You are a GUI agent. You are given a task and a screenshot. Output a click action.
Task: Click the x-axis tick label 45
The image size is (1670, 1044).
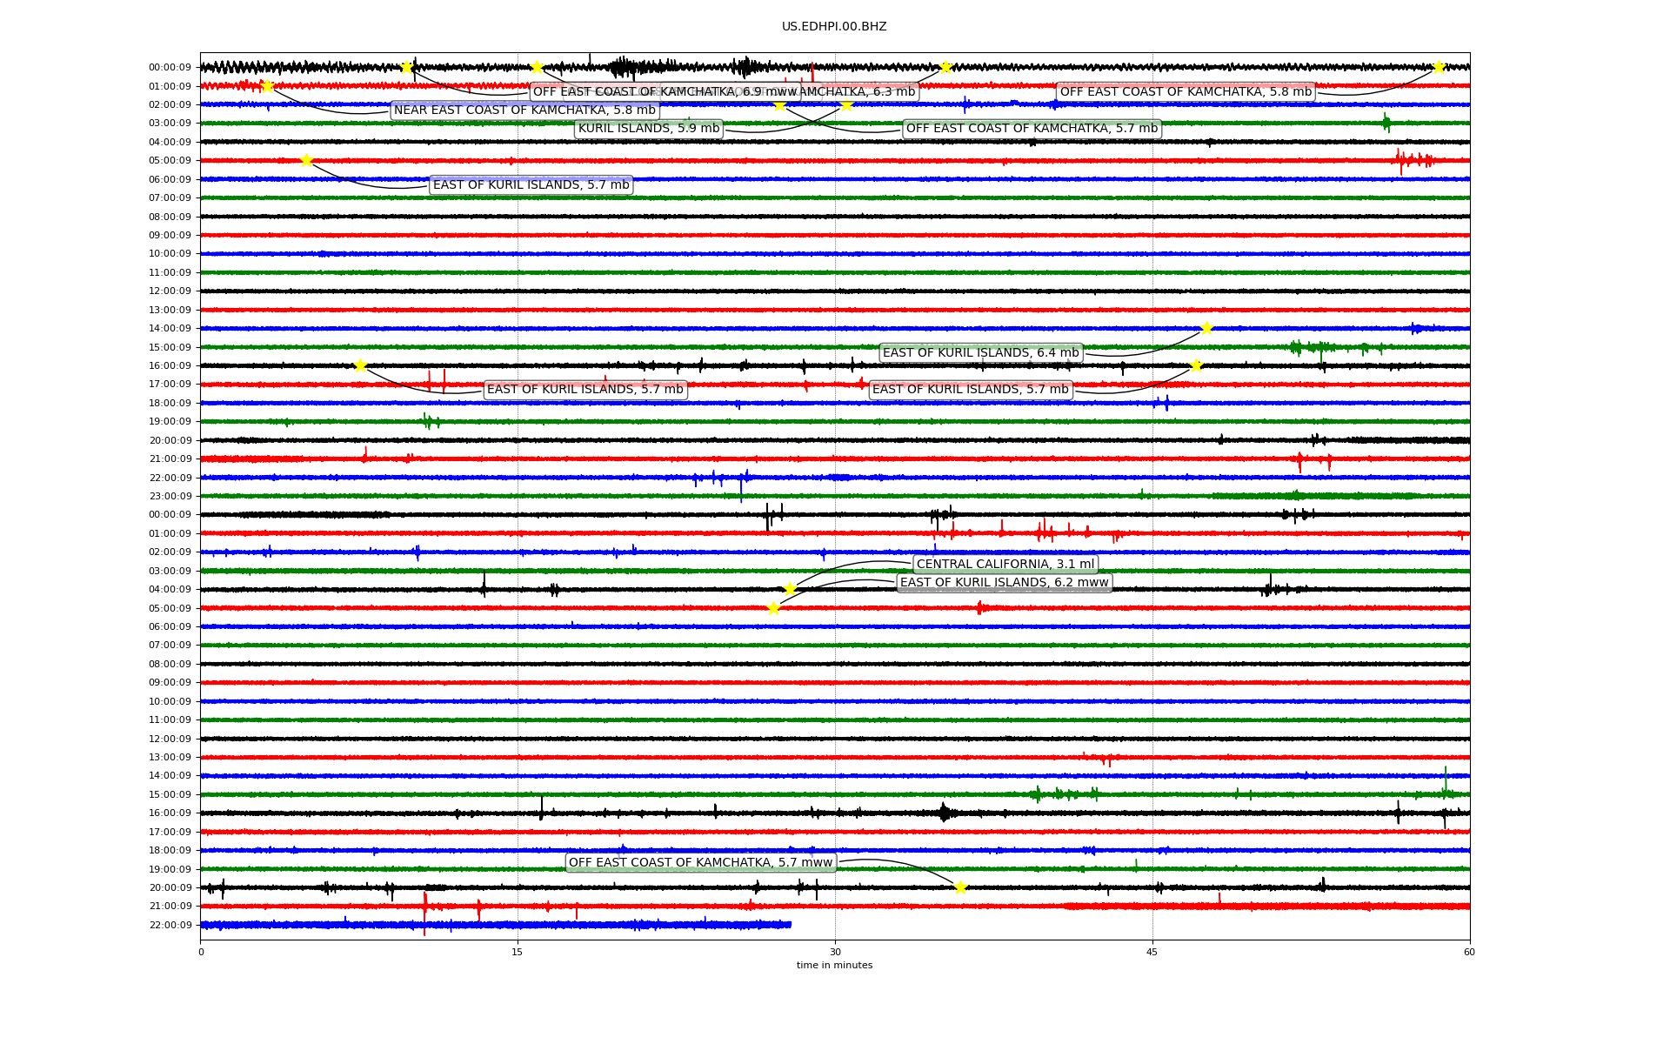[x=1152, y=952]
